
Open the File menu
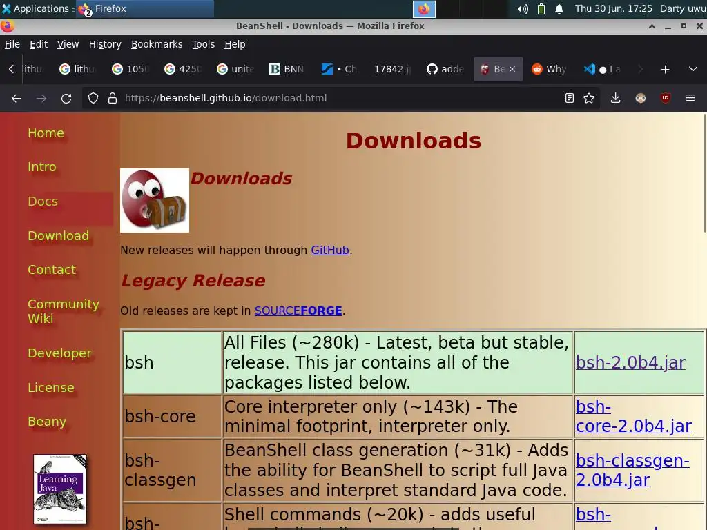(12, 44)
